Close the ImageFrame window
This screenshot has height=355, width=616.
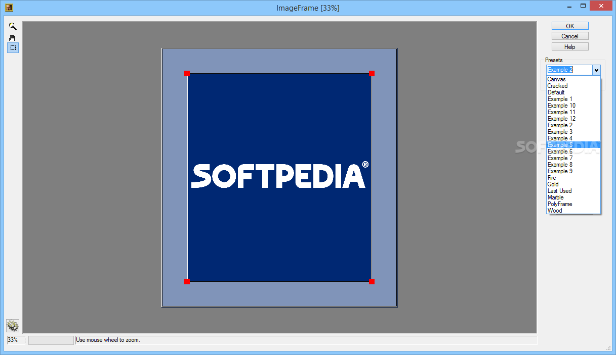pos(601,6)
